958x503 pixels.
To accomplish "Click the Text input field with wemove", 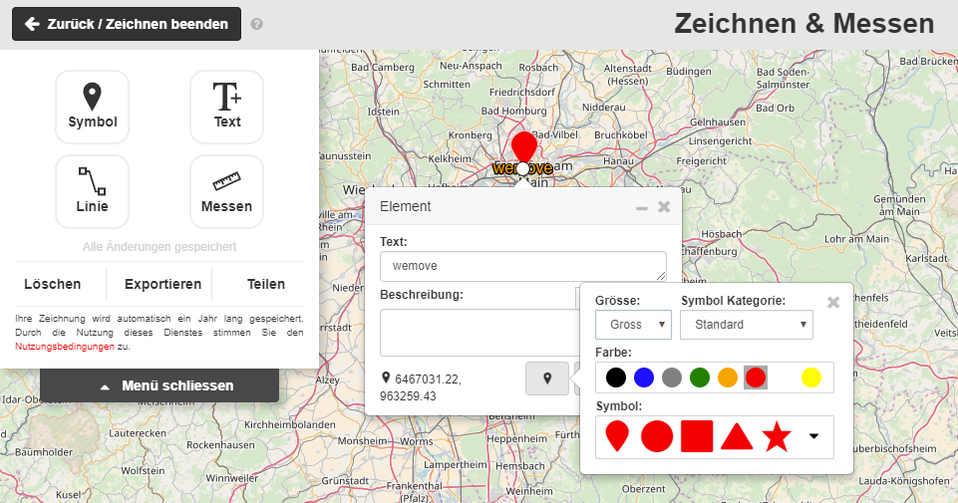I will coord(522,266).
